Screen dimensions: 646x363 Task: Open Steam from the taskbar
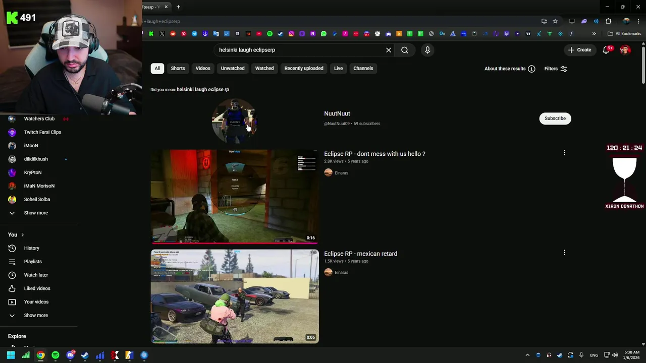click(x=85, y=355)
